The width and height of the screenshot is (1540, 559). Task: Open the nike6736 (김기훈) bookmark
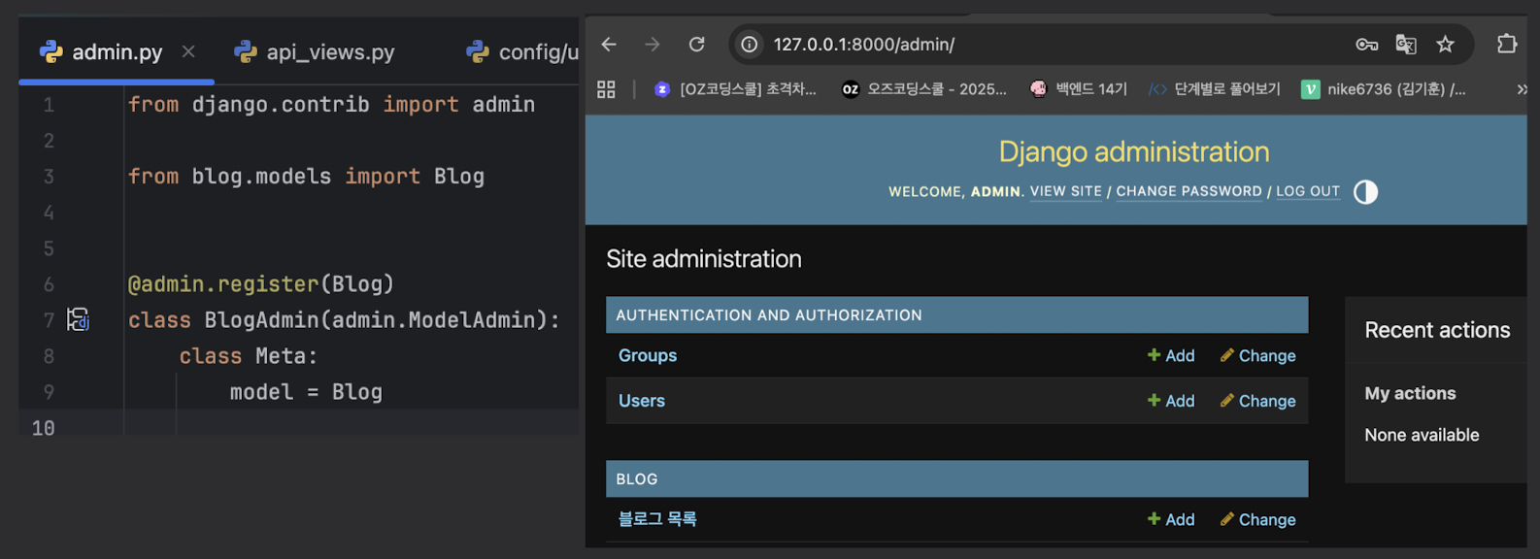click(x=1384, y=89)
